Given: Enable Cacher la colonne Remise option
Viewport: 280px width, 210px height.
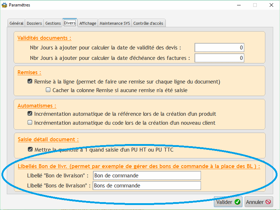Looking at the screenshot, I should (x=48, y=90).
